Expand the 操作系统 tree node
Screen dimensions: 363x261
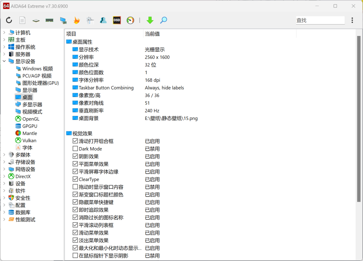(4, 47)
